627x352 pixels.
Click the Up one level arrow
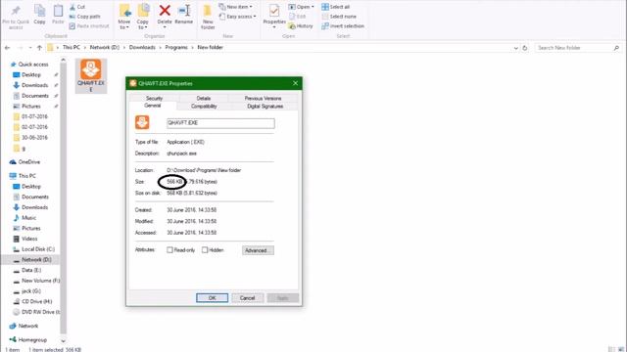pyautogui.click(x=39, y=48)
